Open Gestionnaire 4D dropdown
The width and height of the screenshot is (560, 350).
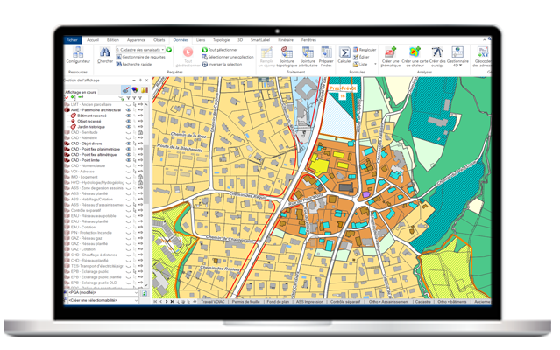[x=457, y=57]
